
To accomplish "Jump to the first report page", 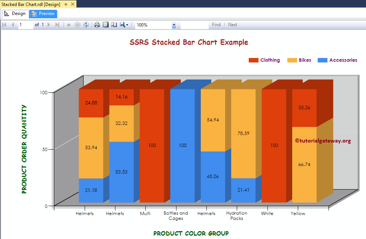I will (4, 25).
